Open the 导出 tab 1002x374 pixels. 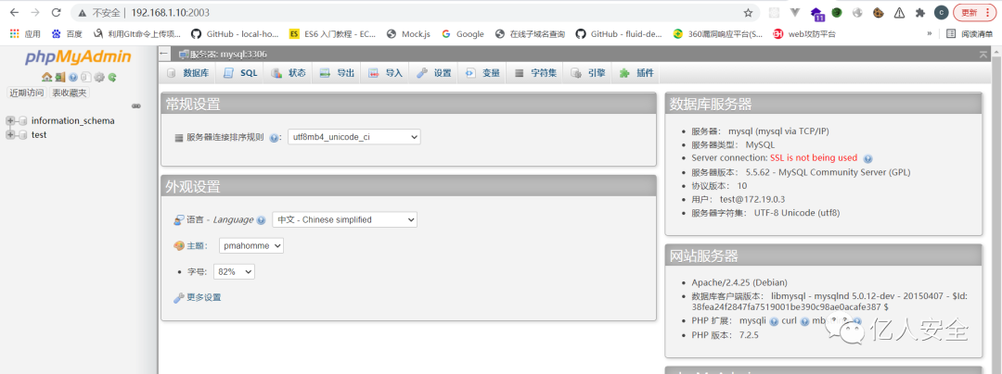337,73
